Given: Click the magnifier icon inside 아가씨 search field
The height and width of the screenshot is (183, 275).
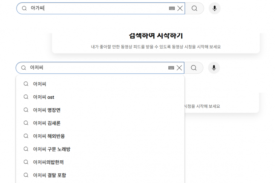Looking at the screenshot, I should 24,8.
